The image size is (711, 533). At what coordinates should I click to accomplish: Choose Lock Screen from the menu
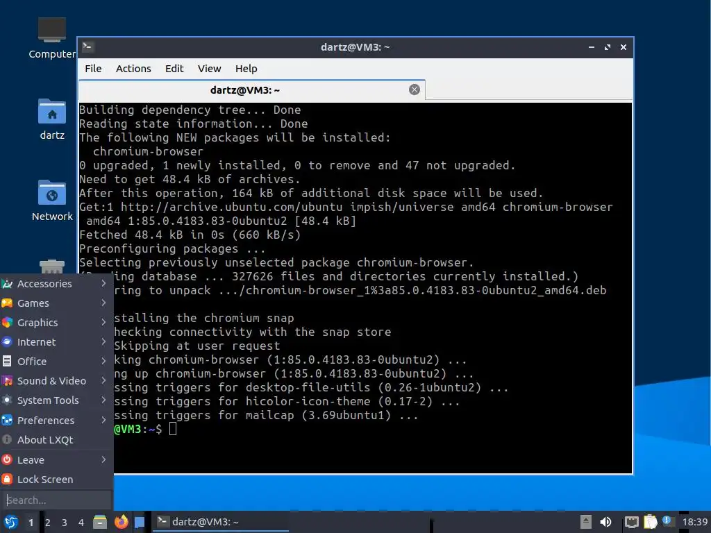pyautogui.click(x=56, y=480)
